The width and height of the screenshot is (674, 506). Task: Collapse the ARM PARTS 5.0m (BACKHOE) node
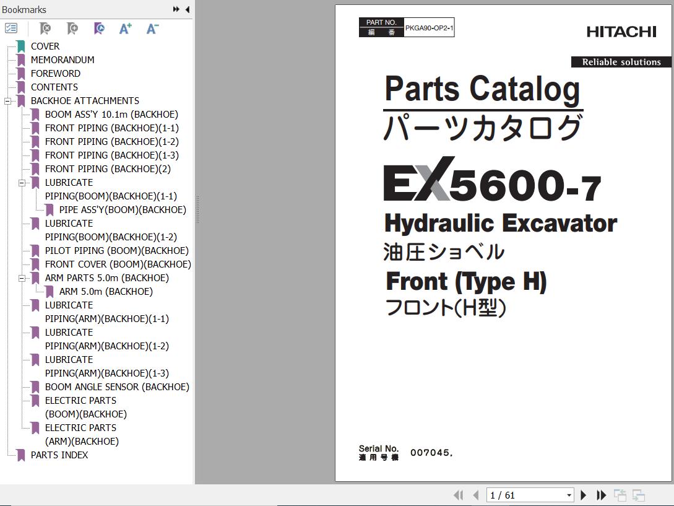pos(22,278)
